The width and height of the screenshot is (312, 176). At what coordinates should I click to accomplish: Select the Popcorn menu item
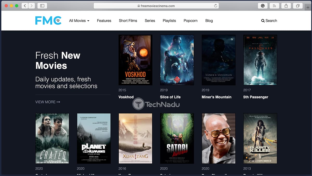pyautogui.click(x=191, y=21)
